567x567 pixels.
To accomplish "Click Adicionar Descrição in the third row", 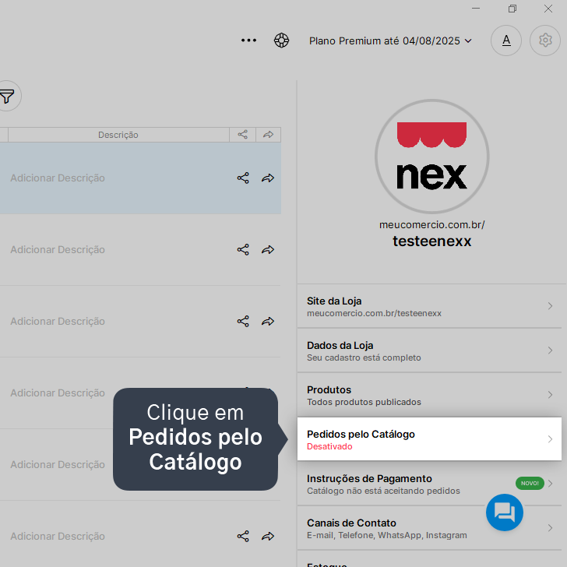I will (x=58, y=321).
